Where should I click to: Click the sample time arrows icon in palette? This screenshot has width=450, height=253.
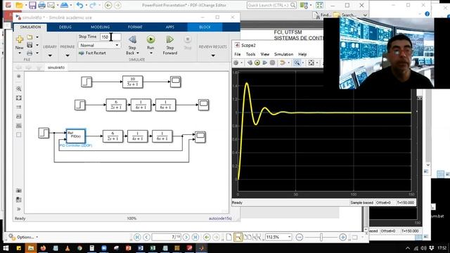pyautogui.click(x=19, y=107)
